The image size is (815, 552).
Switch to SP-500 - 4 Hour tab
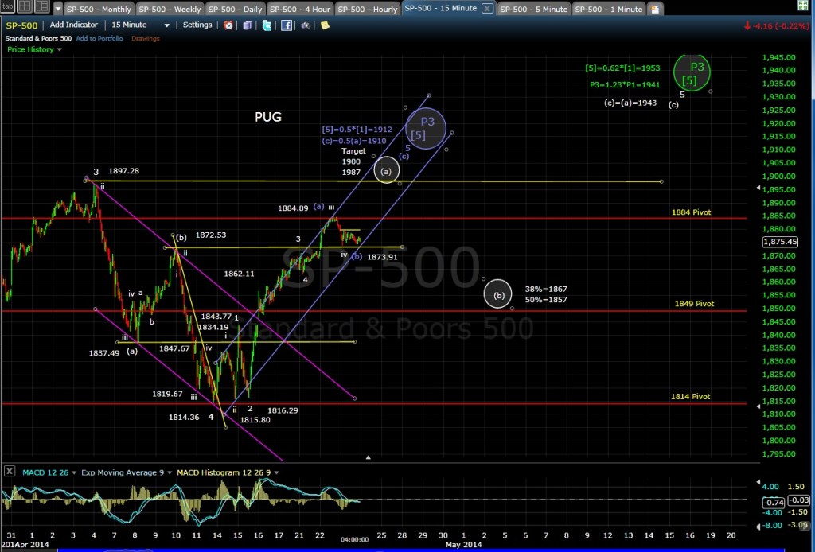(300, 9)
